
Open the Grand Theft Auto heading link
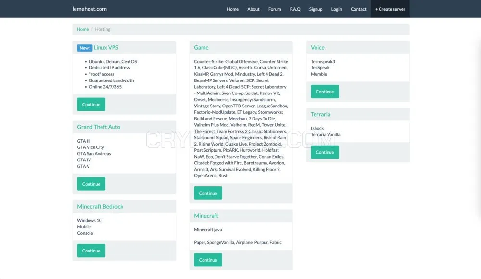click(99, 127)
